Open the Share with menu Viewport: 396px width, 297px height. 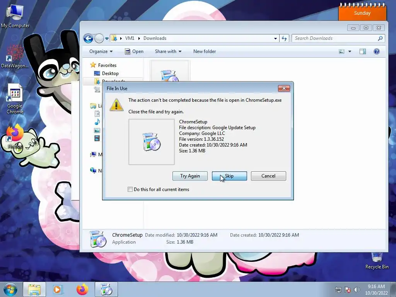coord(168,51)
